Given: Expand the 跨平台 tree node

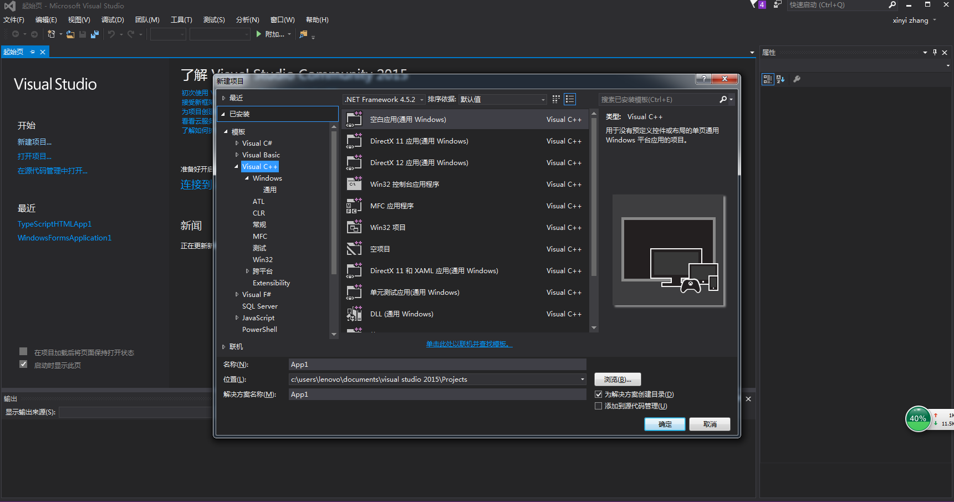Looking at the screenshot, I should click(248, 271).
